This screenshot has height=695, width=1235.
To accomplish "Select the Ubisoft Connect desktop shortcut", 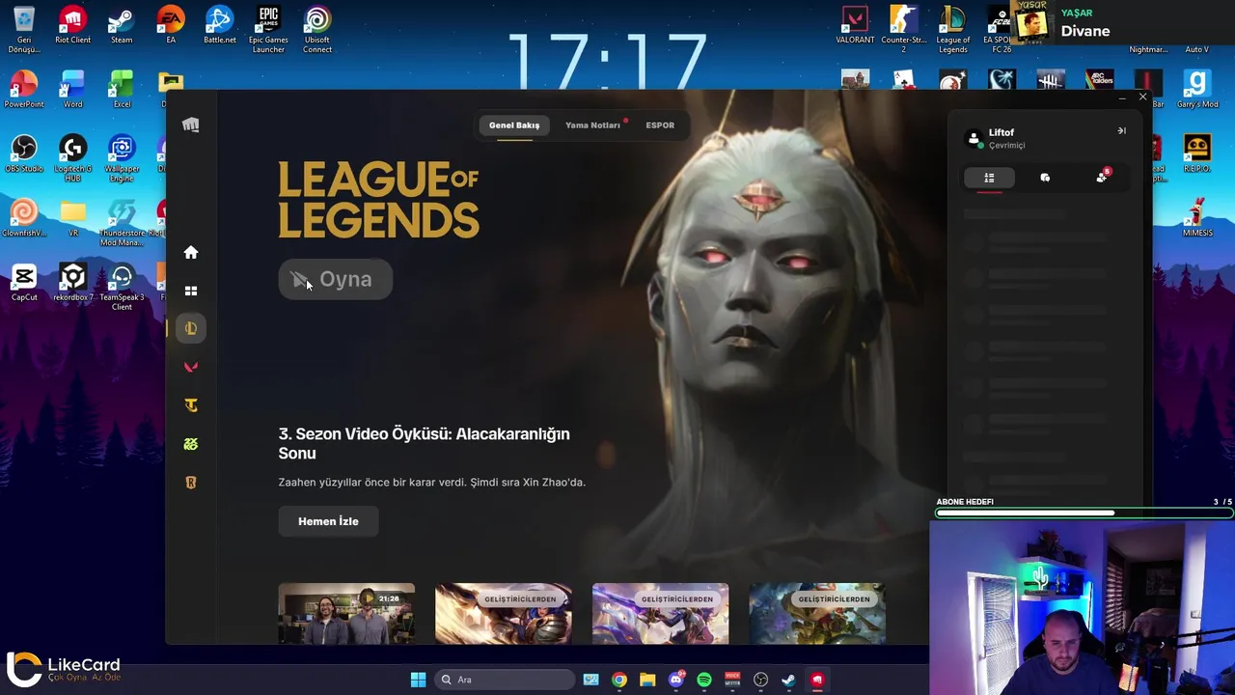I will tap(317, 29).
